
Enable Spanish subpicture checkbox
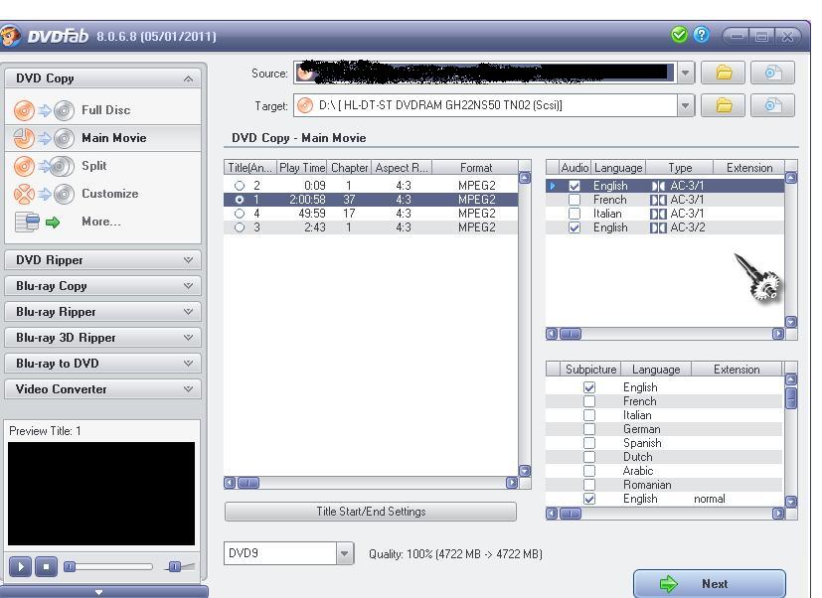tap(589, 443)
